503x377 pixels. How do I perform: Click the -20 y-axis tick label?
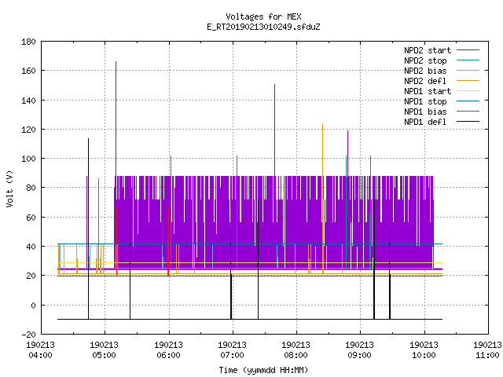28,335
